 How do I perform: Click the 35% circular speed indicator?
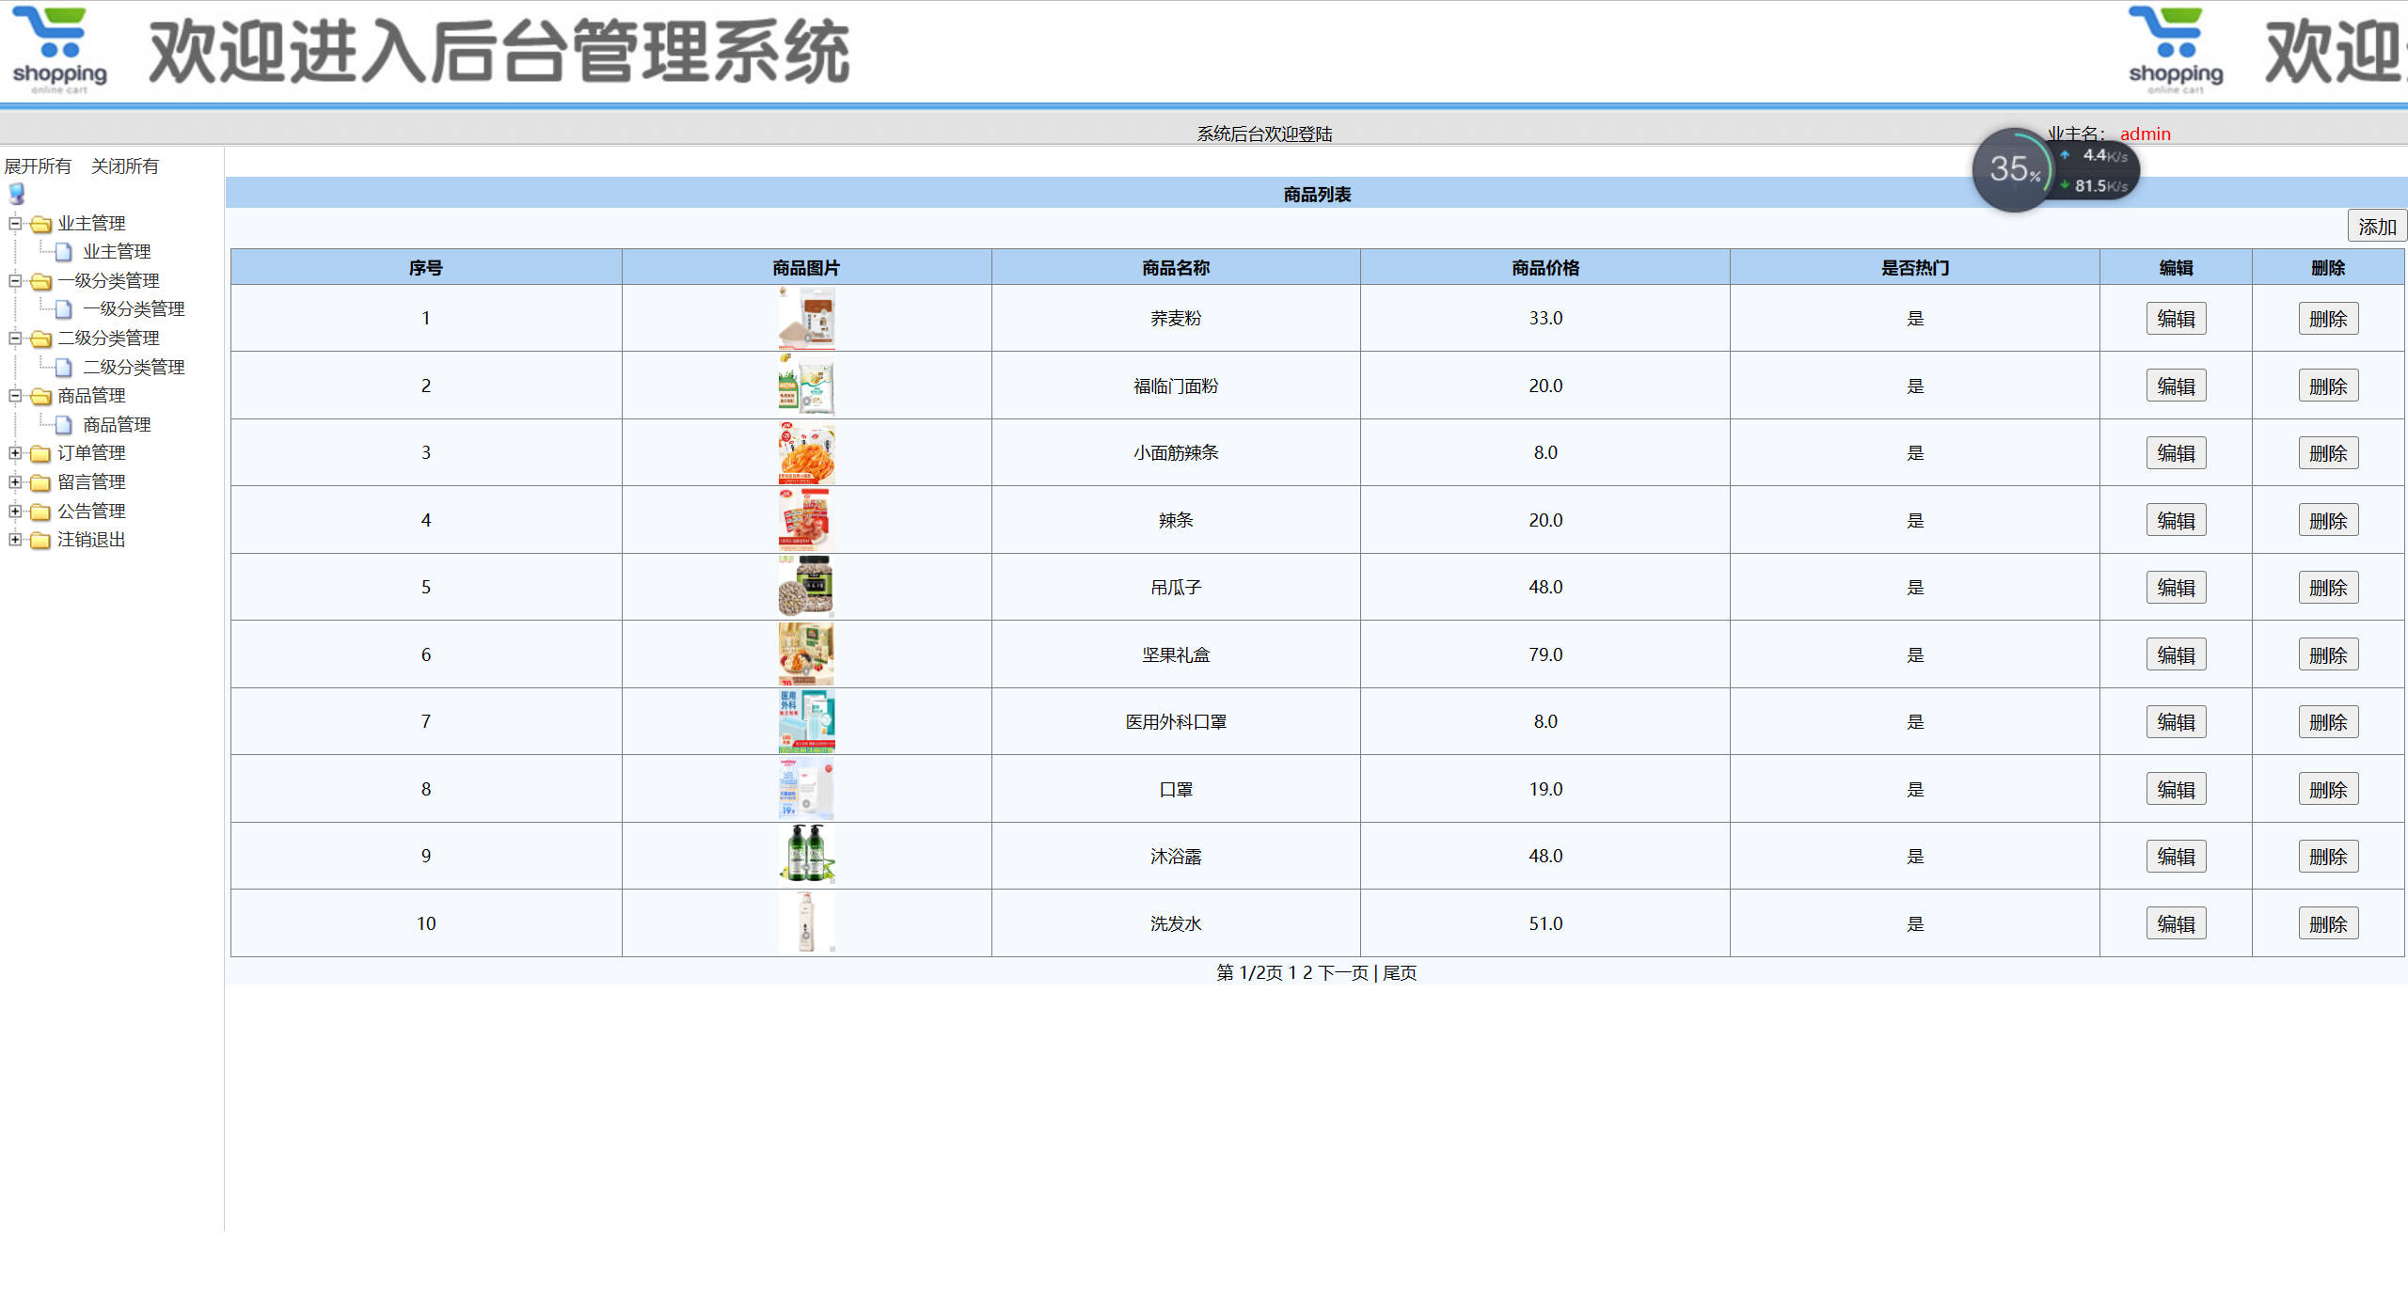pyautogui.click(x=2014, y=169)
